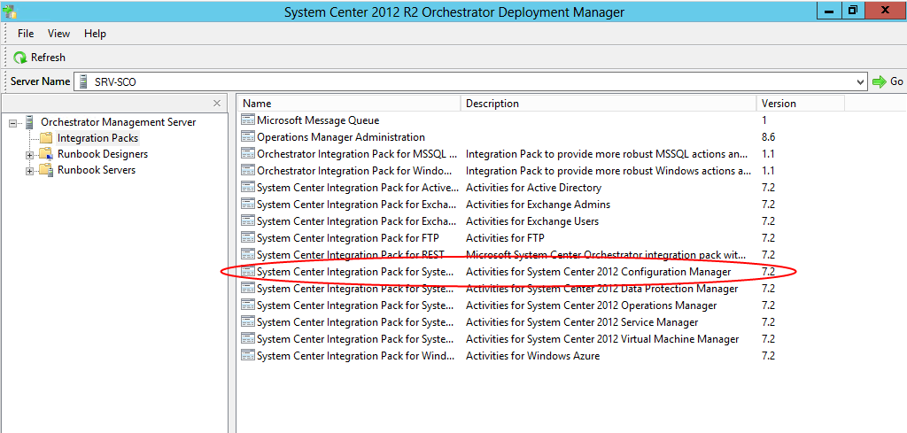The width and height of the screenshot is (907, 433).
Task: Click the icon beside the MSSQL Integration Pack row
Action: (248, 154)
